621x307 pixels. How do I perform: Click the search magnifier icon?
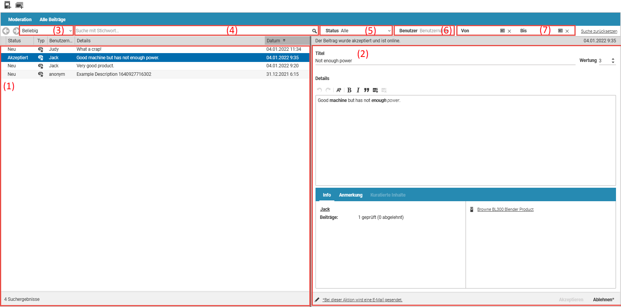click(314, 31)
